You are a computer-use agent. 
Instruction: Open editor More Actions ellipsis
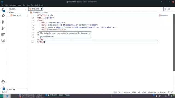click(x=172, y=9)
